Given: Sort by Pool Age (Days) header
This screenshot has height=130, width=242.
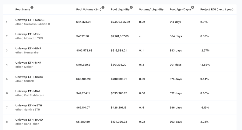Looking at the screenshot, I should [180, 9].
